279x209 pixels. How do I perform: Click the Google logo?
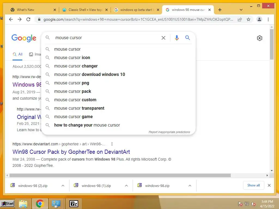click(x=24, y=38)
